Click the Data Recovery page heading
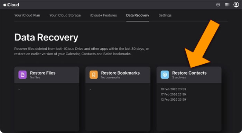Image resolution: width=242 pixels, height=133 pixels. click(46, 38)
